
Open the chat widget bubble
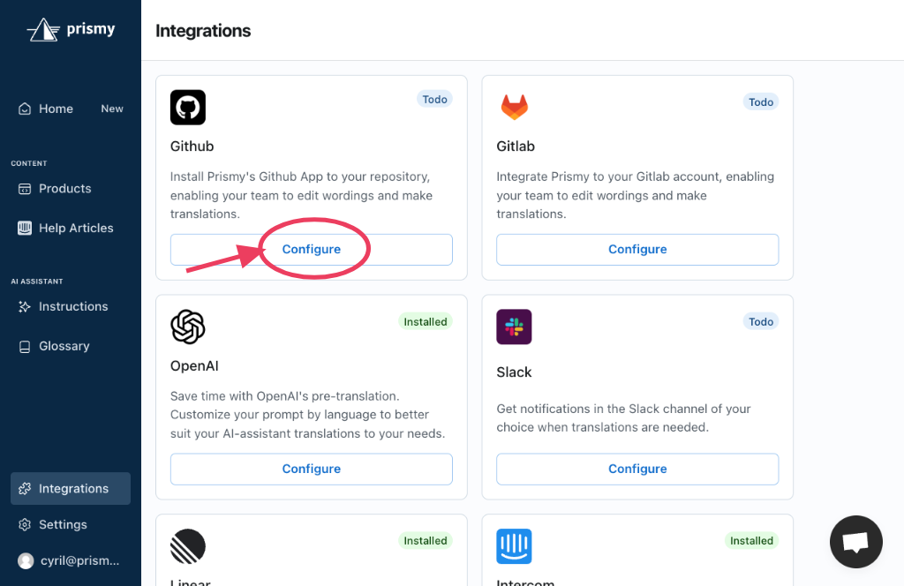(x=855, y=541)
